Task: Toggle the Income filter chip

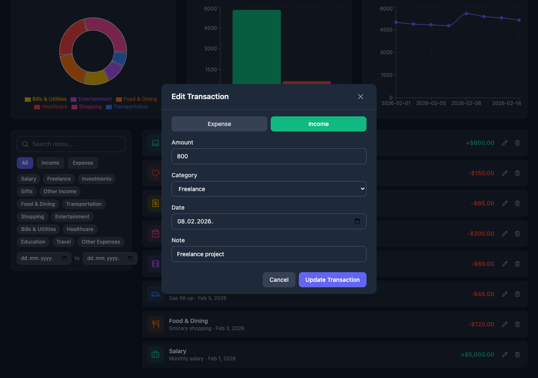Action: tap(50, 163)
